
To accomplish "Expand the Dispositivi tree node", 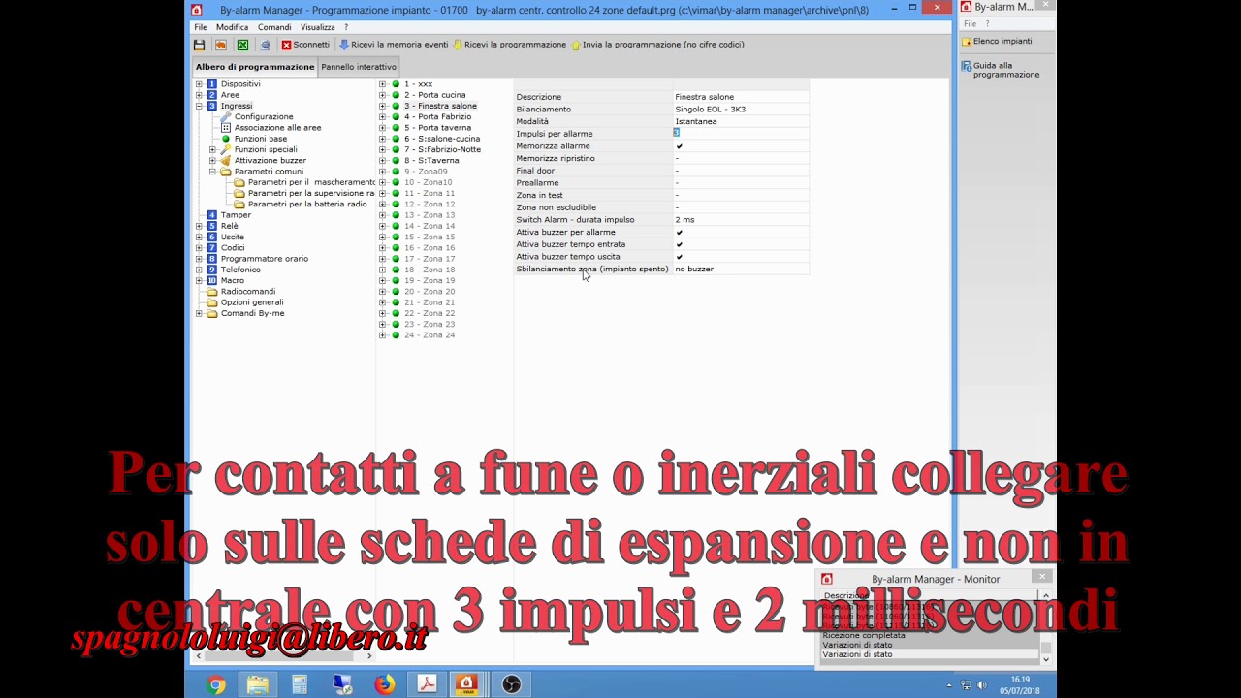I will 199,84.
